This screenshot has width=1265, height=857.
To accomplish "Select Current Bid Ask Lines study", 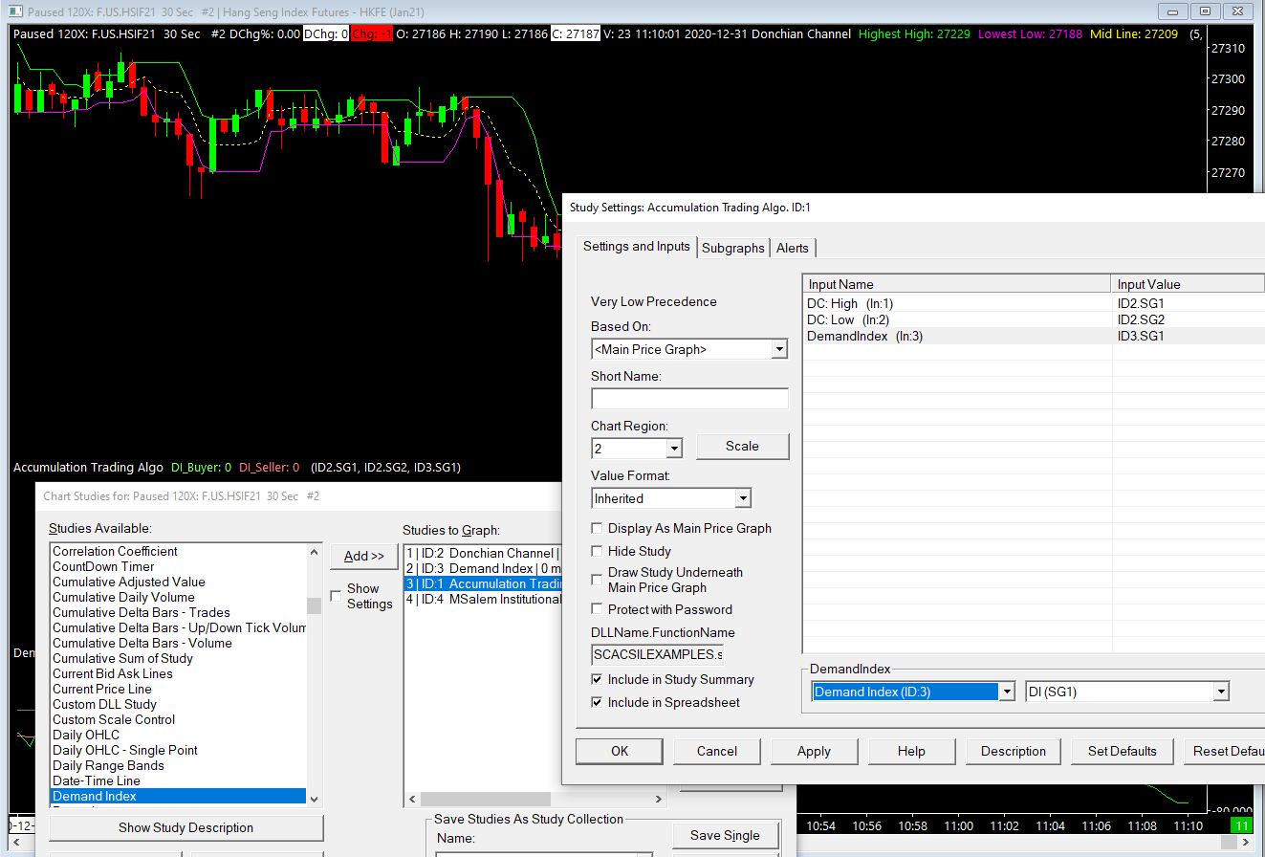I will (x=178, y=673).
